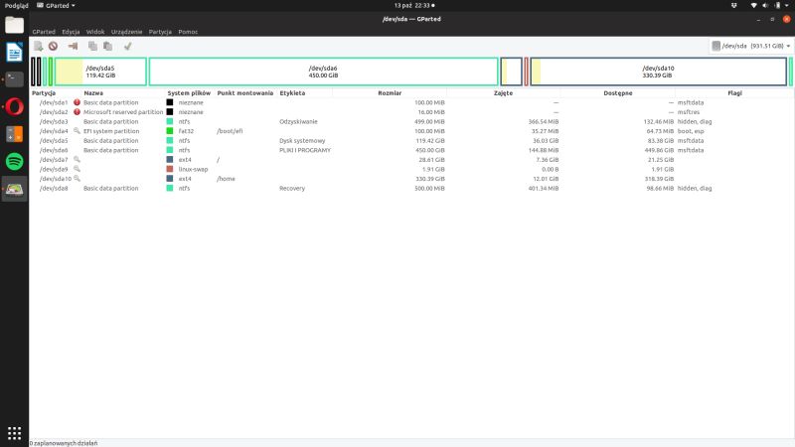Open the Pomoc menu
795x447 pixels.
pos(188,32)
